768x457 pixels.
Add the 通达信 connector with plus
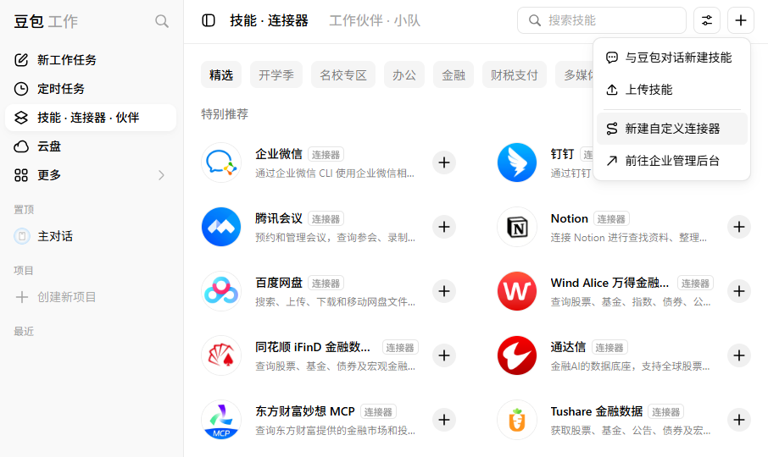tap(739, 355)
